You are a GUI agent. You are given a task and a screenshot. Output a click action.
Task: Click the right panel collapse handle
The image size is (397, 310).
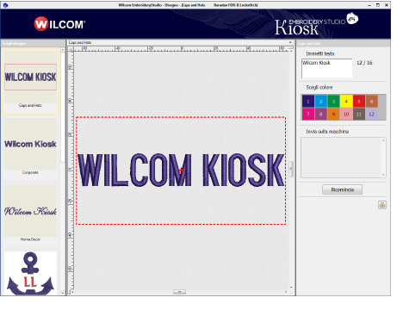(x=291, y=169)
